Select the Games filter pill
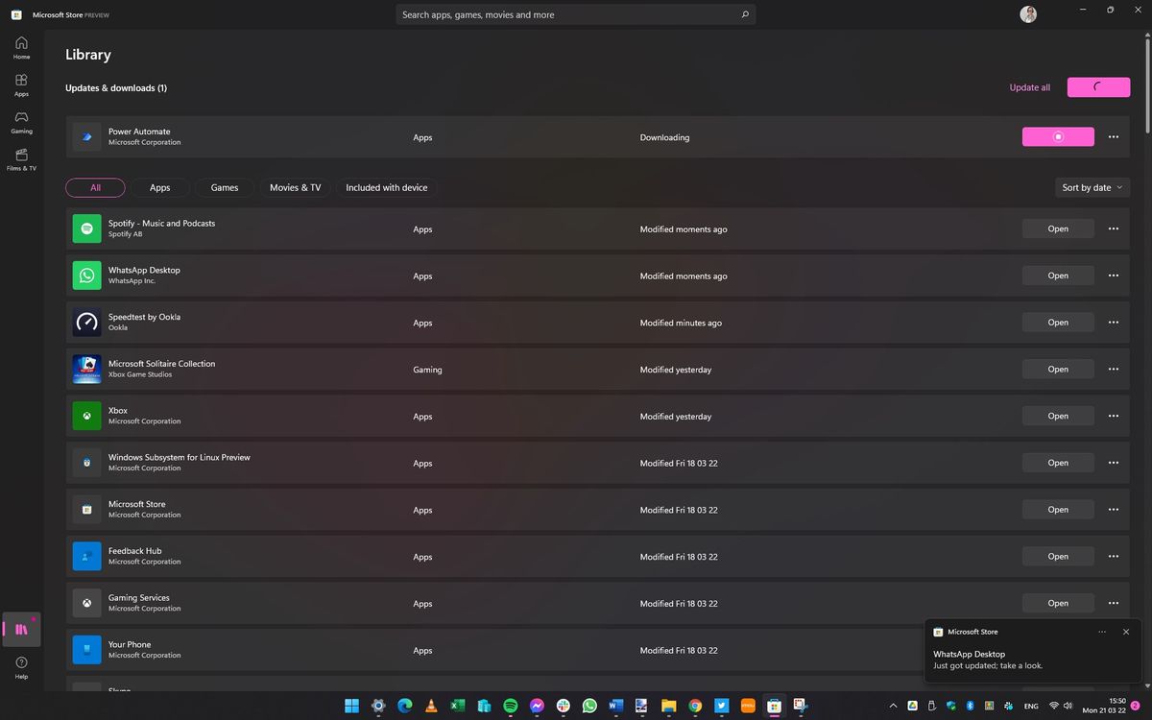Viewport: 1152px width, 720px height. [x=224, y=187]
